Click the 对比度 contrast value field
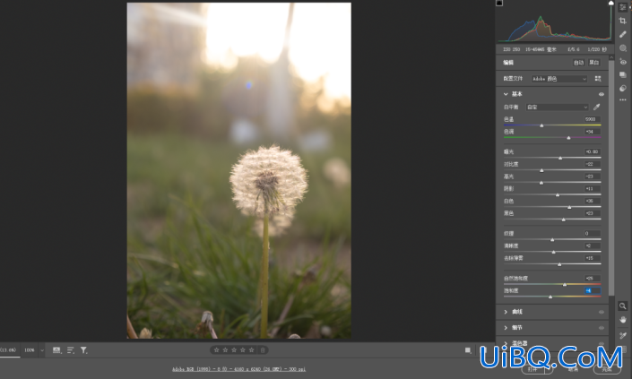This screenshot has height=379, width=632. (592, 164)
